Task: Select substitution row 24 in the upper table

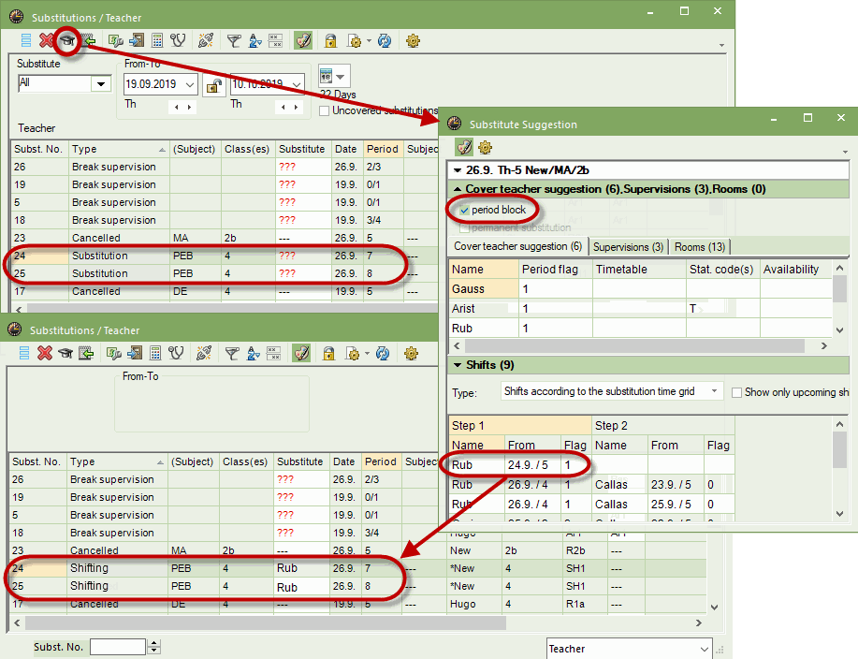Action: coord(225,256)
